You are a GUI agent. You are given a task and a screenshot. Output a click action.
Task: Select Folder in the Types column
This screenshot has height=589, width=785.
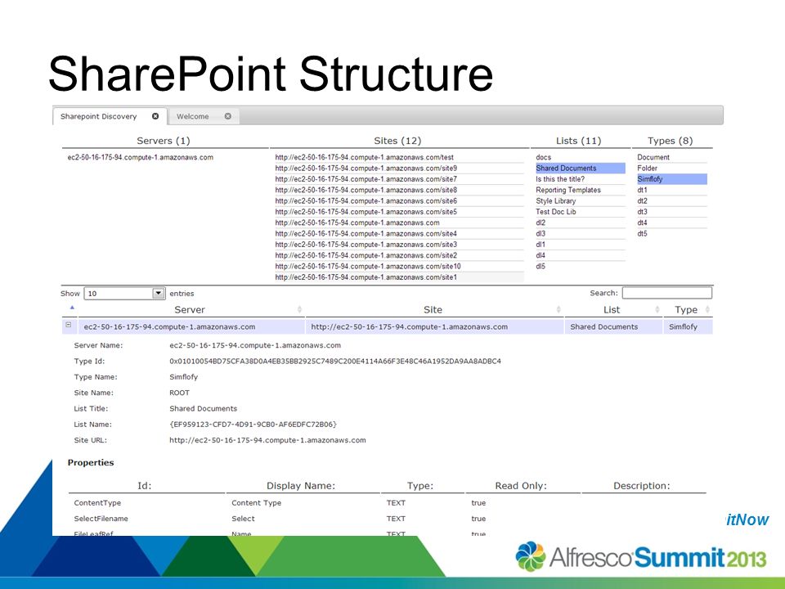tap(648, 169)
